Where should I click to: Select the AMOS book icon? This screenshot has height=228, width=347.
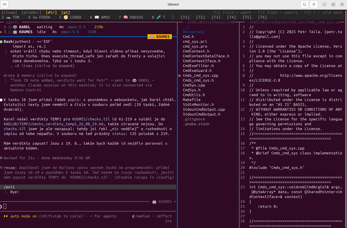pyautogui.click(x=97, y=17)
